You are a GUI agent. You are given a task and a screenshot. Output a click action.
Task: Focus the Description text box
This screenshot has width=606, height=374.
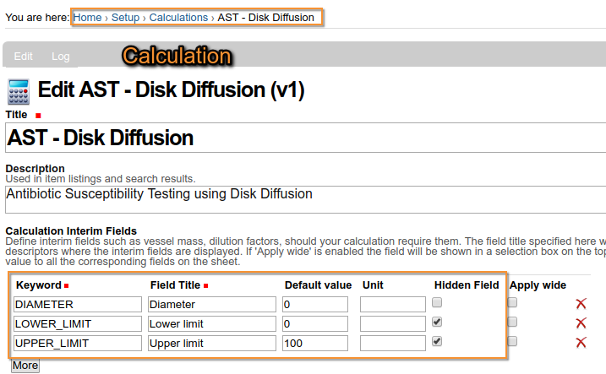tap(304, 199)
